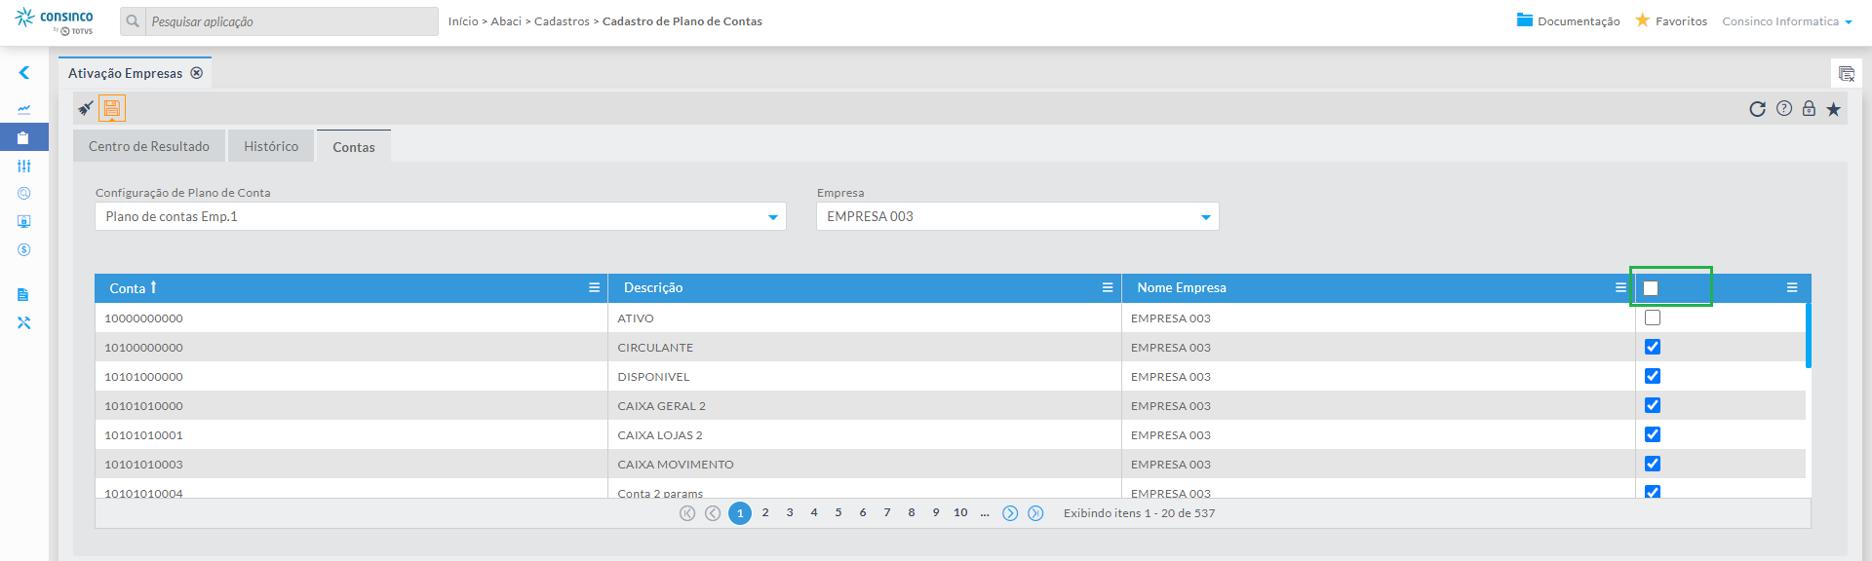The height and width of the screenshot is (561, 1872).
Task: Open the tools wrench sidebar icon
Action: pos(23,322)
